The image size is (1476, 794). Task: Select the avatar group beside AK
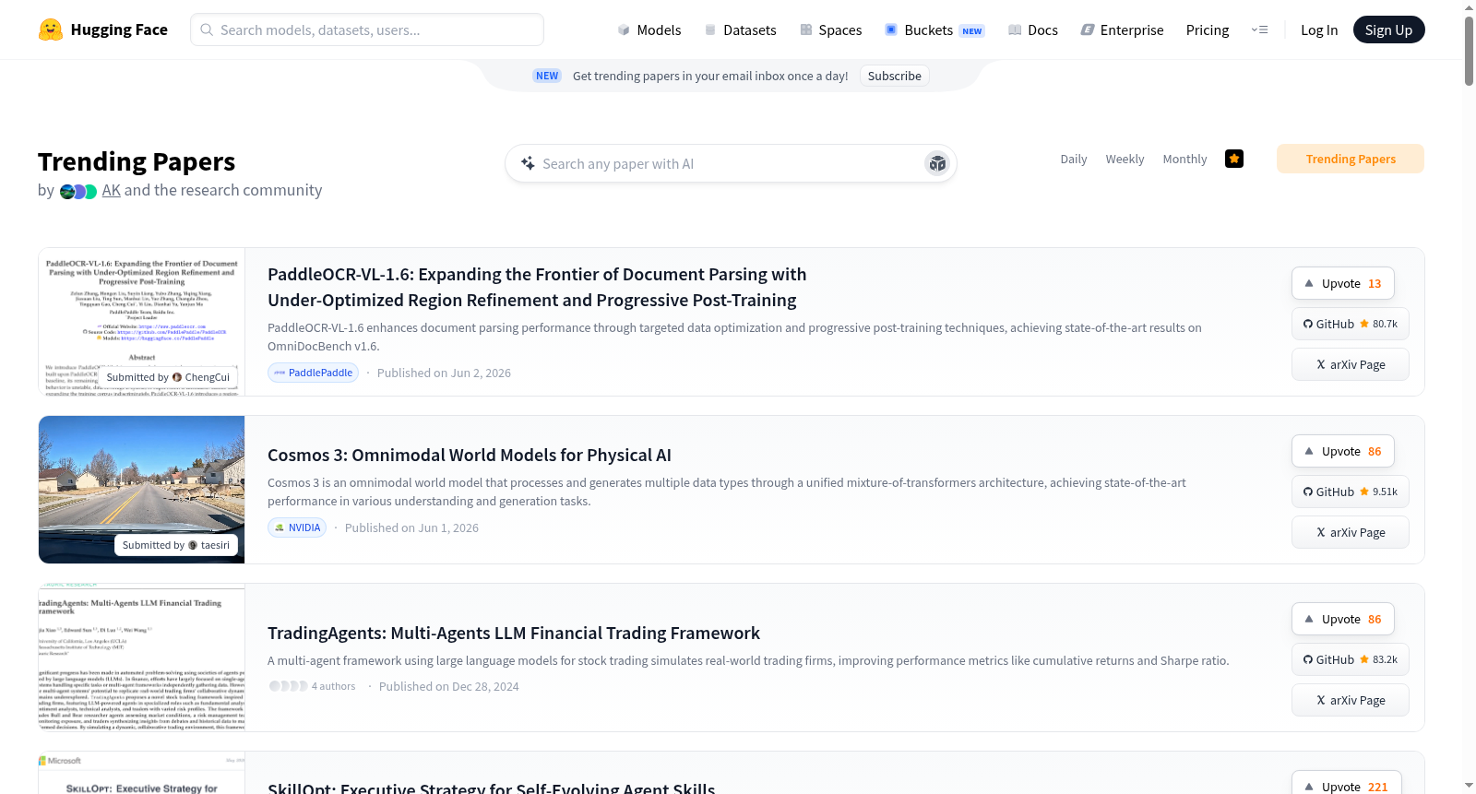(x=78, y=191)
